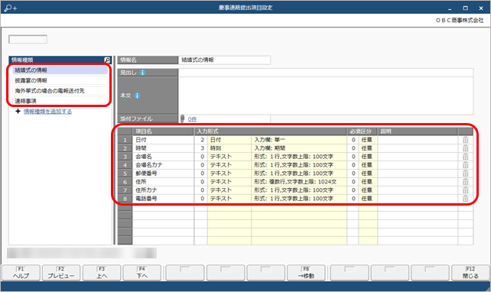
Task: Click row header number 1
Action: [125, 140]
